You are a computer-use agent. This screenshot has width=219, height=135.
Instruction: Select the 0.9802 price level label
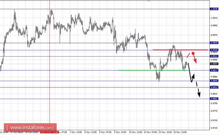click(x=214, y=99)
